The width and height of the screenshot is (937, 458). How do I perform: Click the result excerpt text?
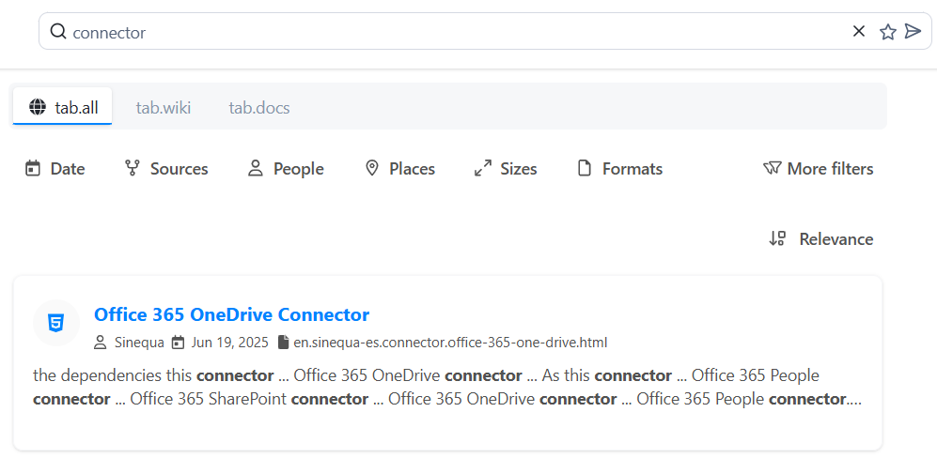pyautogui.click(x=447, y=388)
